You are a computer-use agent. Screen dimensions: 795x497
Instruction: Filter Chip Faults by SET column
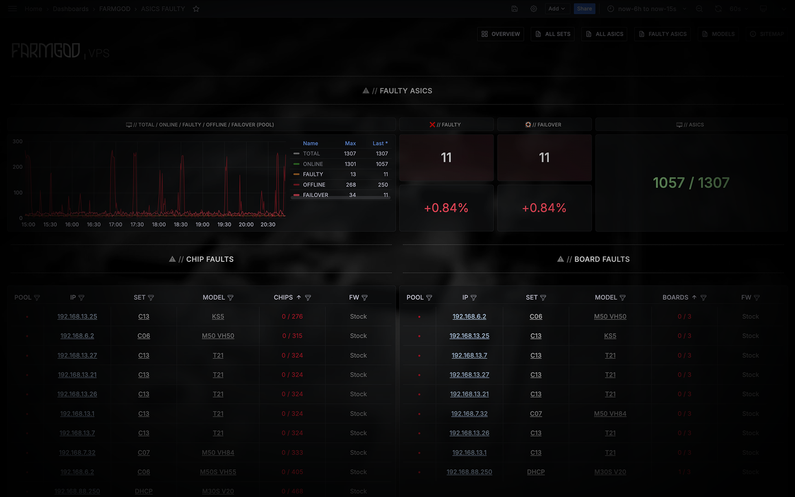(x=151, y=298)
